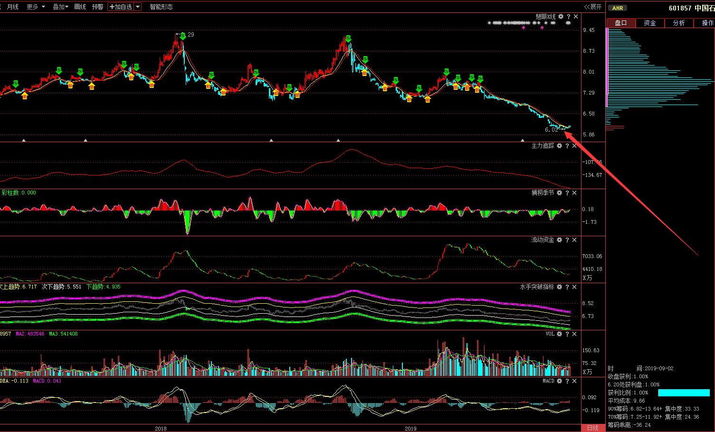Screen dimensions: 715x432
Task: Click the 次下趋势:5.551 value
Action: (61, 287)
